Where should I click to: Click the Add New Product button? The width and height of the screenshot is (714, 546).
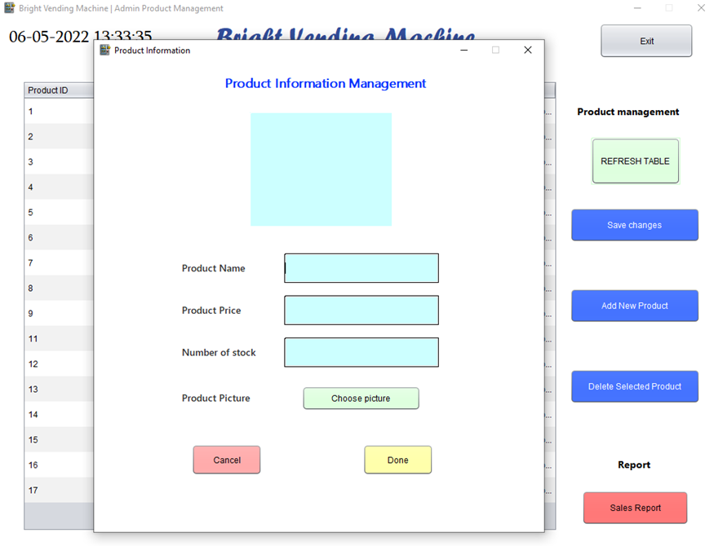(x=635, y=306)
